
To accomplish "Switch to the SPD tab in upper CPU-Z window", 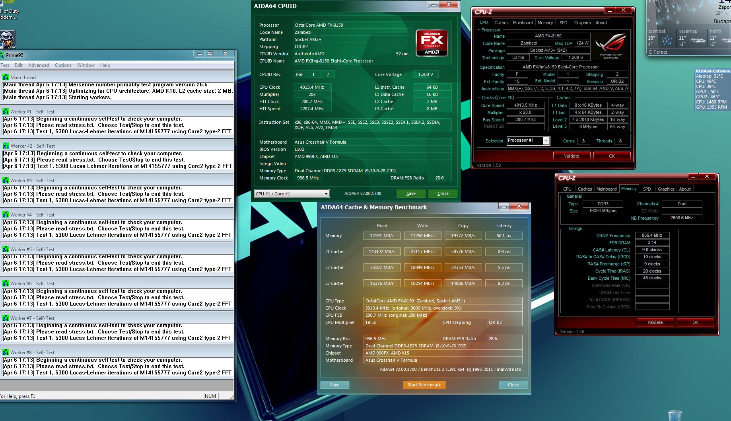I will [563, 23].
